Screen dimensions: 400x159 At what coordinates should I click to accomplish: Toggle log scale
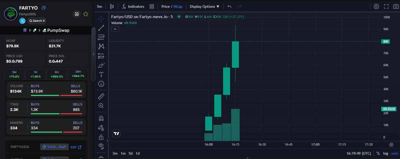pos(386,153)
